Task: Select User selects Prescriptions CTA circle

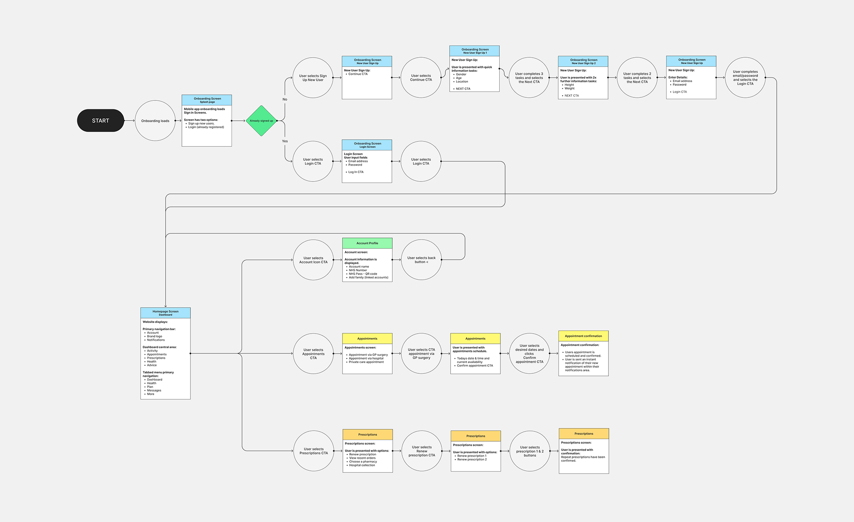Action: click(x=314, y=451)
